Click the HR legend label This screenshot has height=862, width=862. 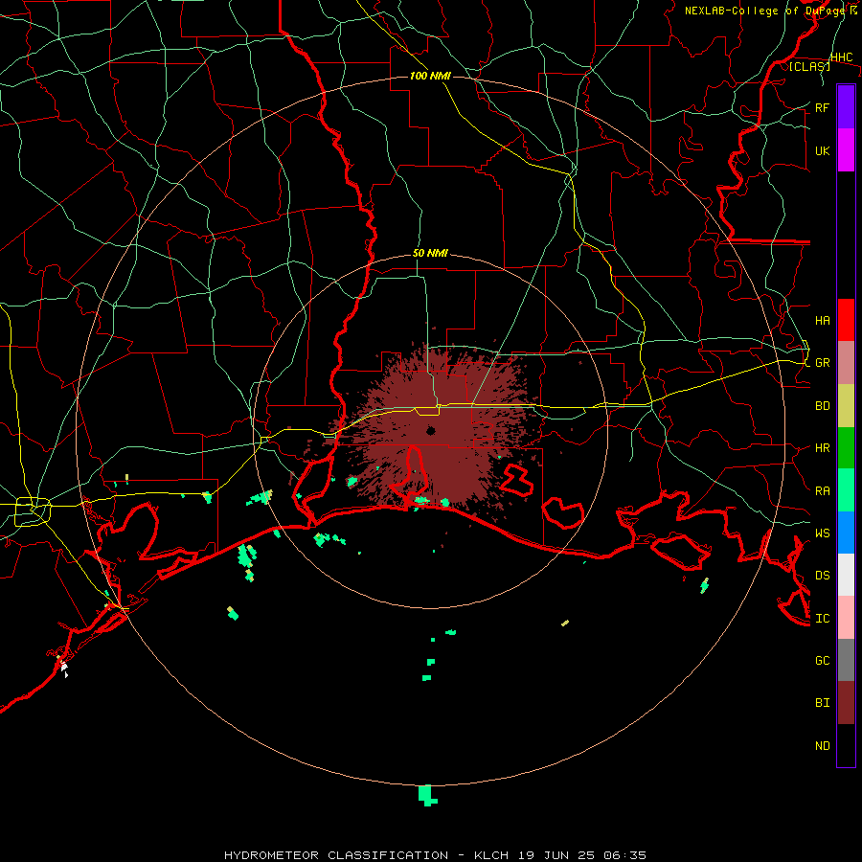(x=822, y=448)
